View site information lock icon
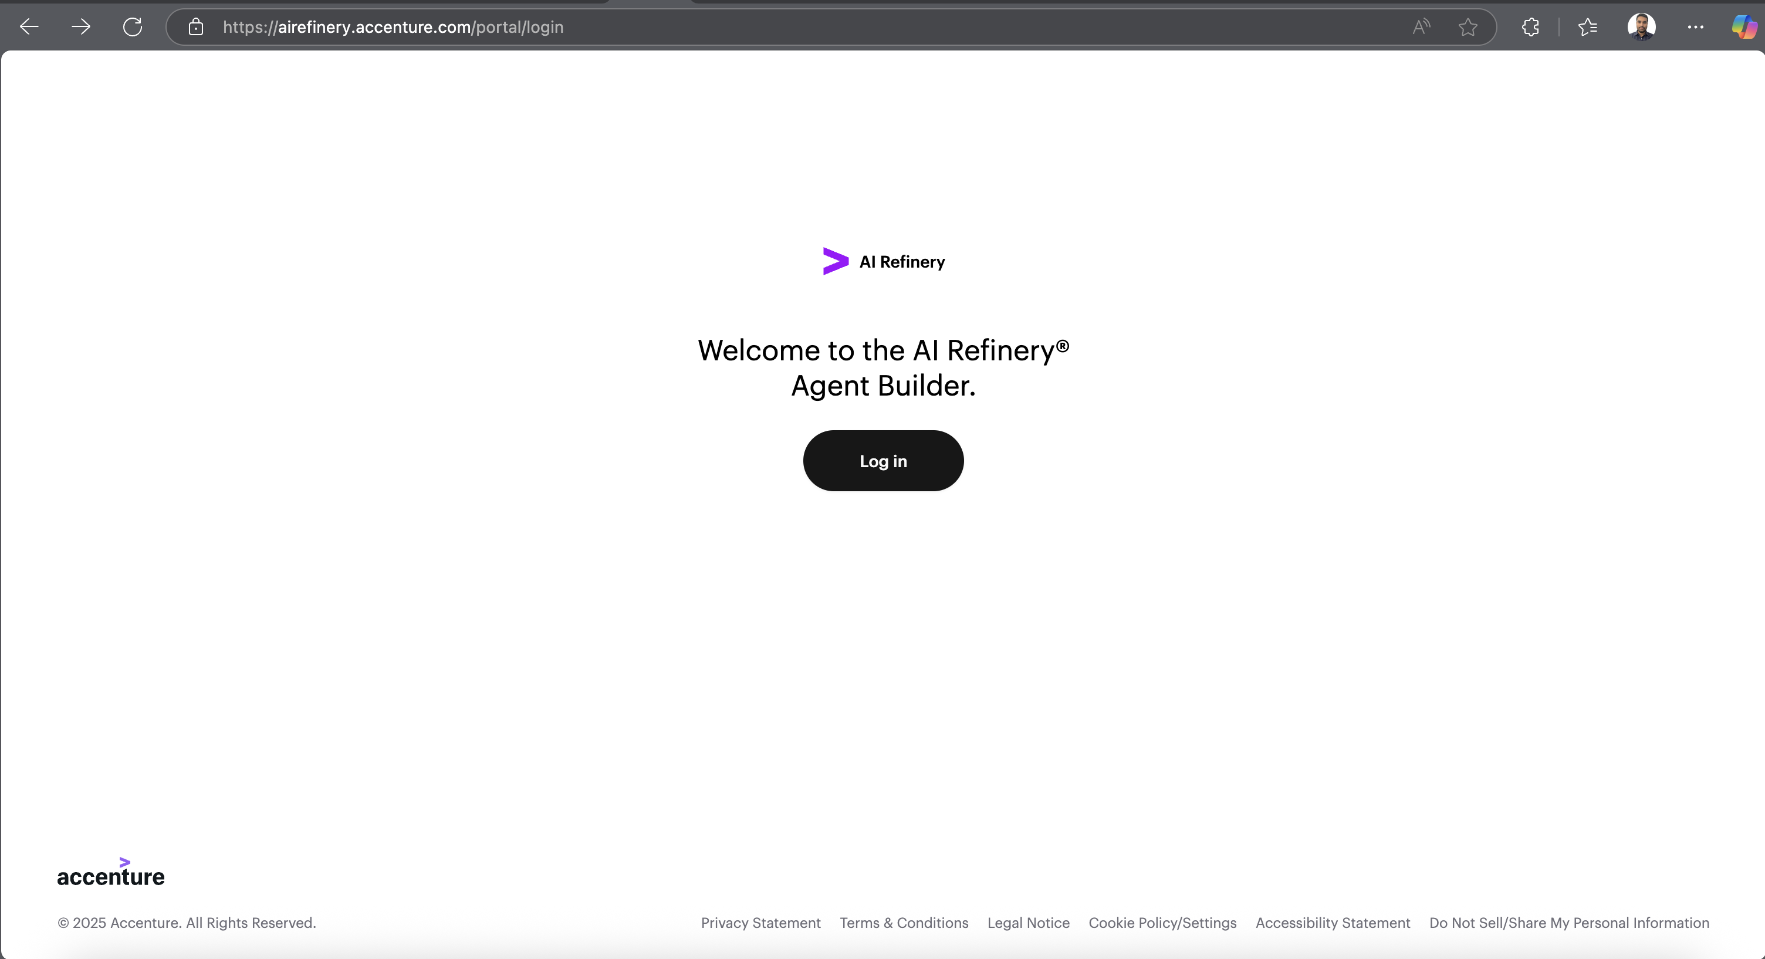 click(196, 27)
